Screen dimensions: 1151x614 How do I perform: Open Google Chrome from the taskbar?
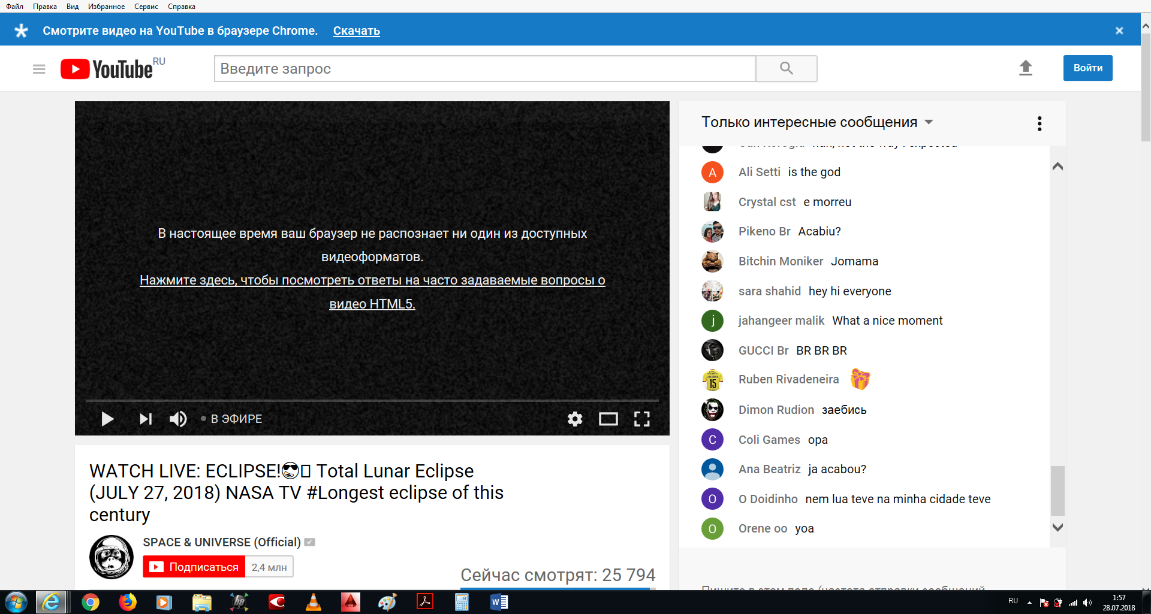pyautogui.click(x=91, y=602)
